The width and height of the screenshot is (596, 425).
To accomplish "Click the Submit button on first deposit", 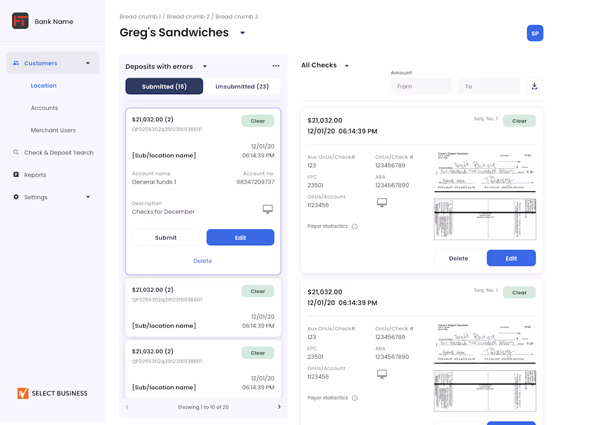I will click(166, 237).
